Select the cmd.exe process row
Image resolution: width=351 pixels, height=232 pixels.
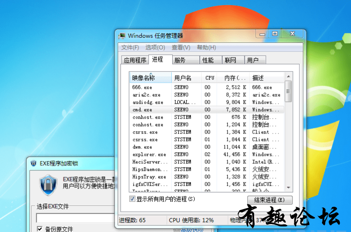tap(207, 110)
